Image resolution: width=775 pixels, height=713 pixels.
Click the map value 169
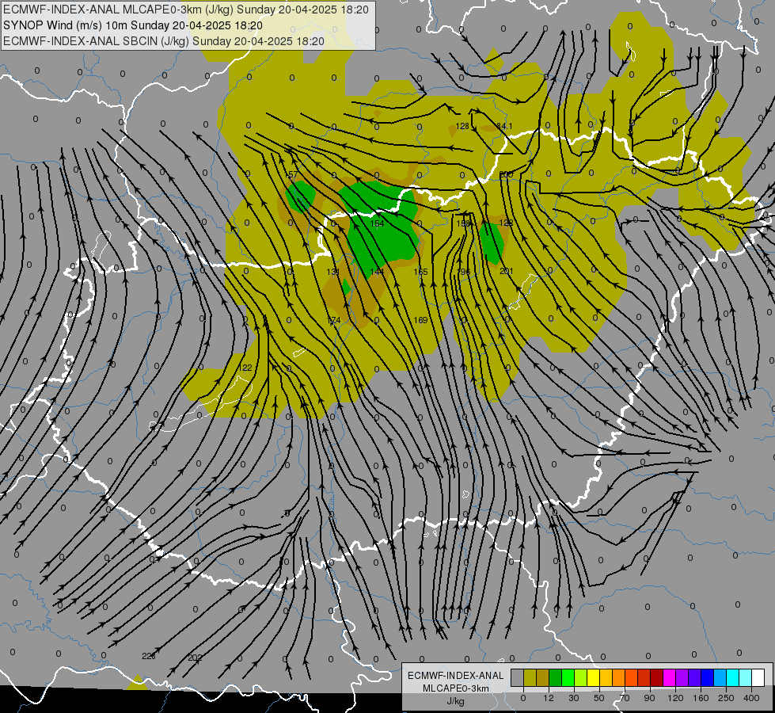tap(420, 320)
